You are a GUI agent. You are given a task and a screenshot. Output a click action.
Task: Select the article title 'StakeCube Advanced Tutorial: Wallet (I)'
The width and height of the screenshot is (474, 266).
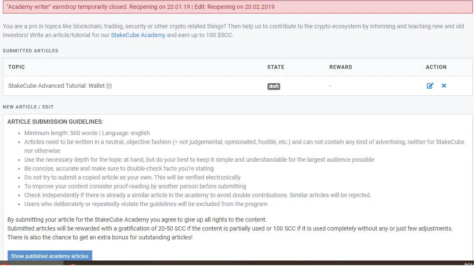(60, 86)
